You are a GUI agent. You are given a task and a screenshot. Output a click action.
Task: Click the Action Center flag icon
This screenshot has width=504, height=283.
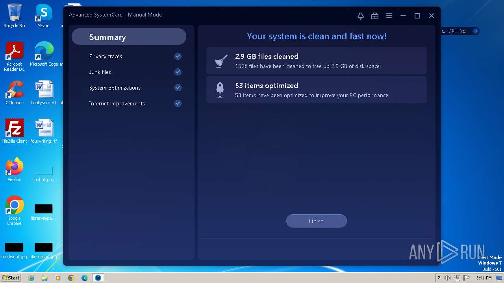click(467, 278)
